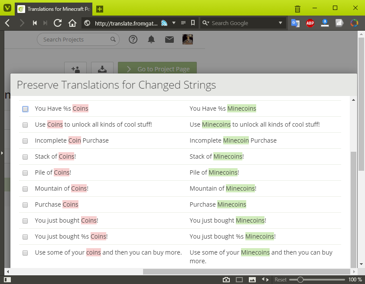Click into the Search Google field
Screen dimensions: 365x284
click(243, 23)
